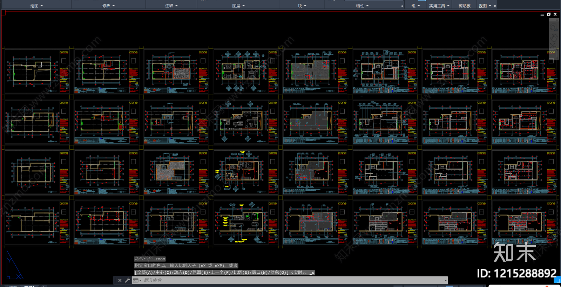Viewport: 561px width, 287px height.
Task: Open command line customize wrench
Action: [127, 280]
